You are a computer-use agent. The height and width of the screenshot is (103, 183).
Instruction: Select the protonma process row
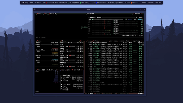pyautogui.click(x=115, y=72)
